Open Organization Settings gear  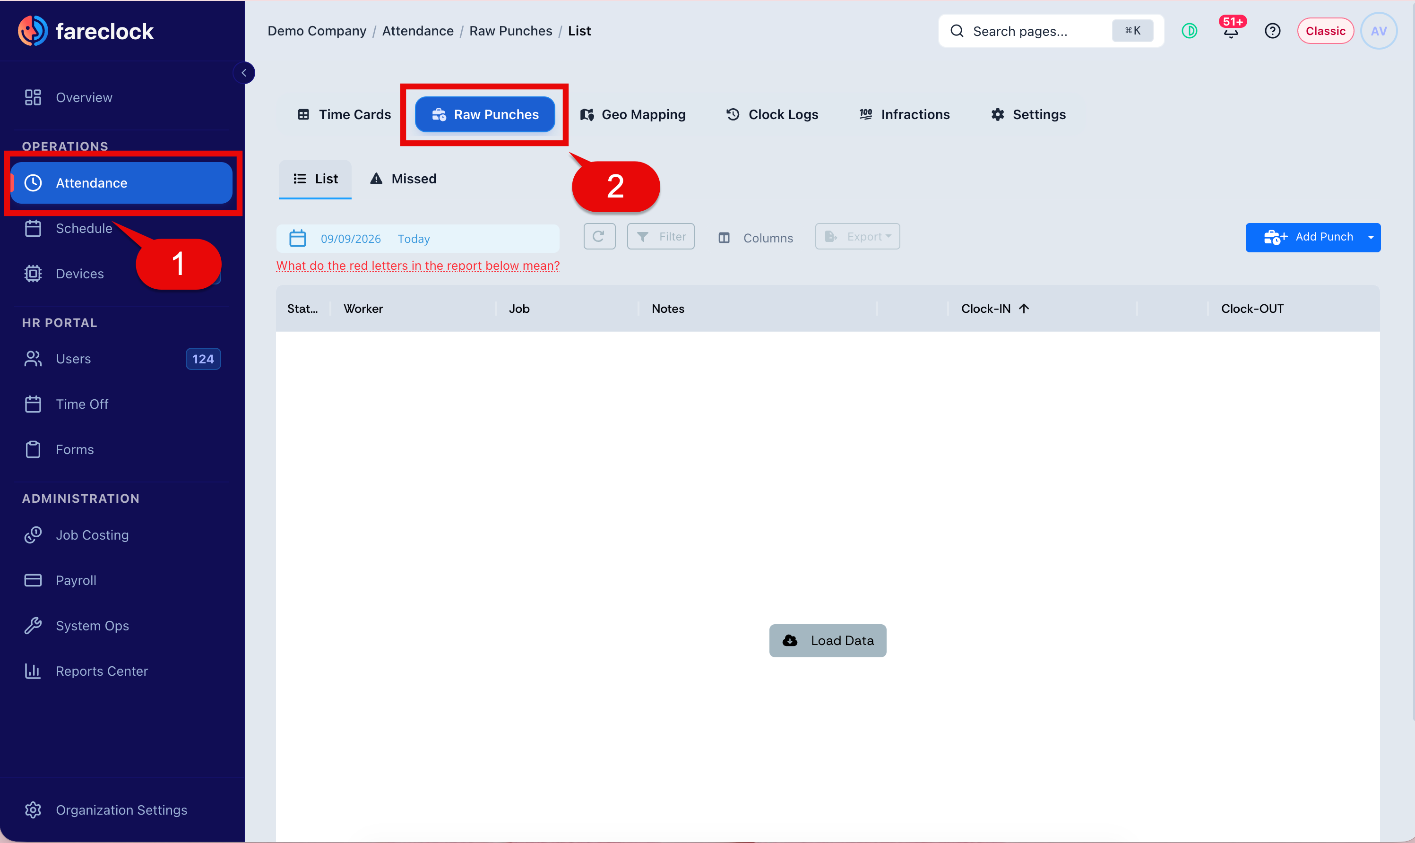pos(33,809)
